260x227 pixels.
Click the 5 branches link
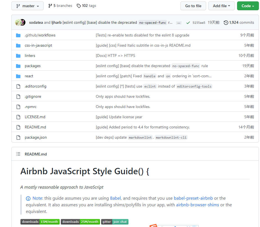[x=60, y=6]
